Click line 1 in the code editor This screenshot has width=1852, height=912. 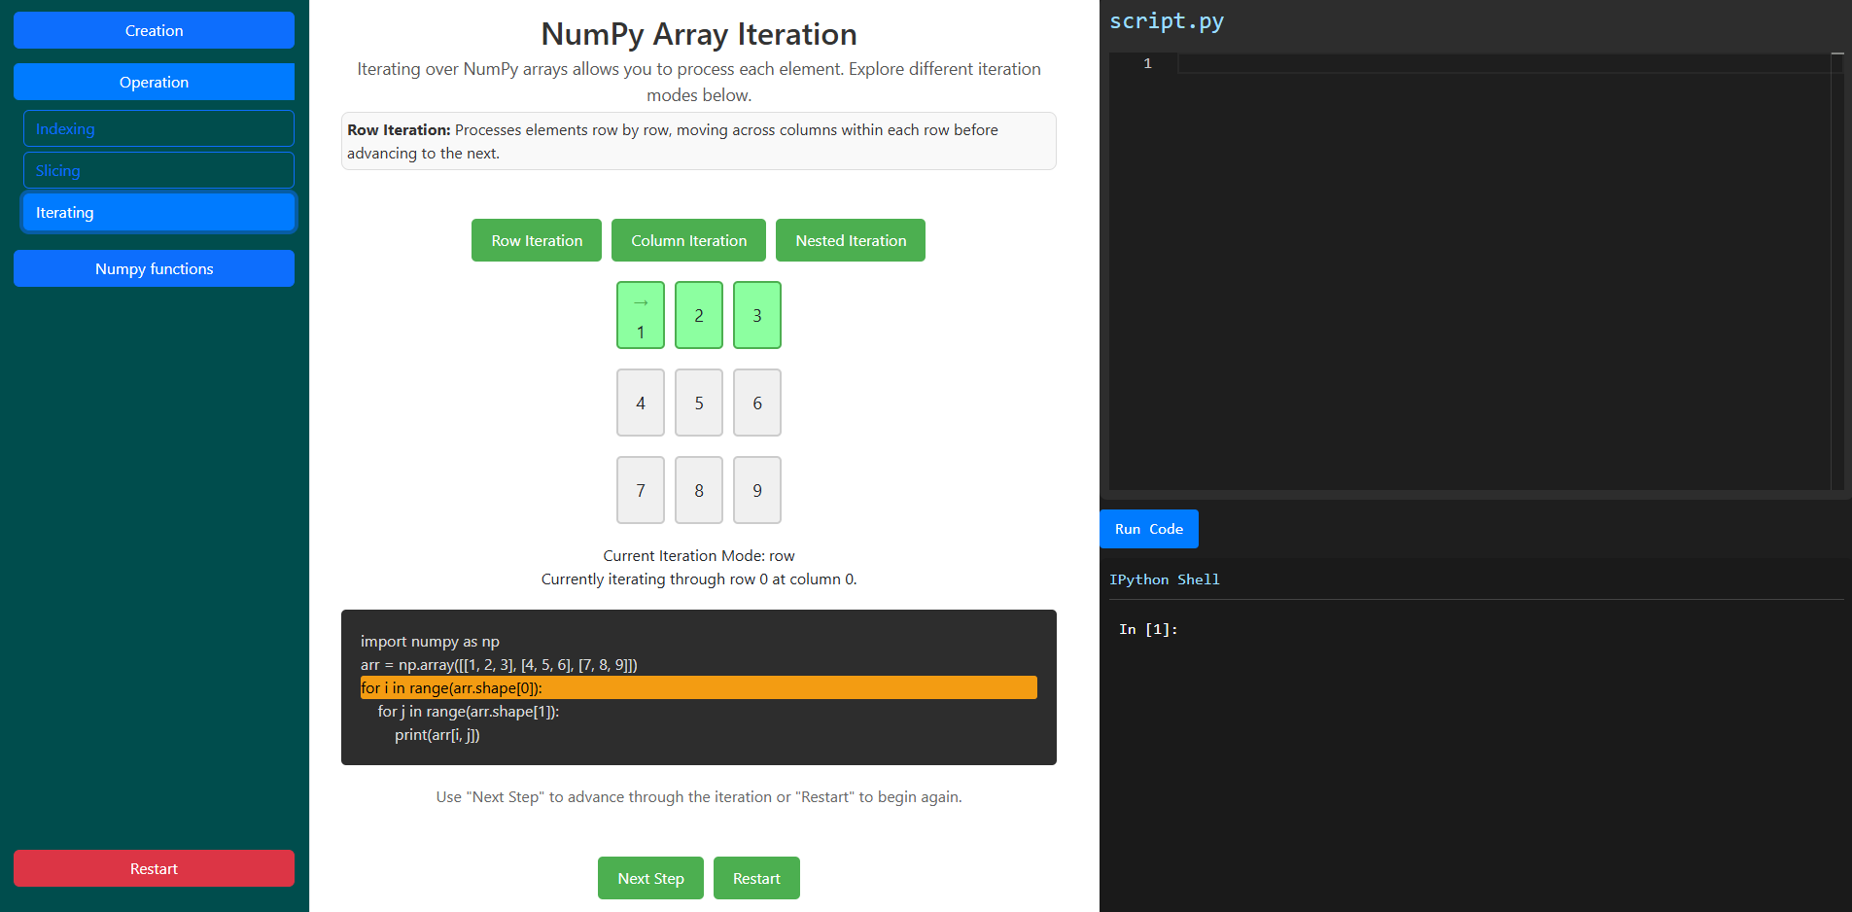click(x=1497, y=63)
